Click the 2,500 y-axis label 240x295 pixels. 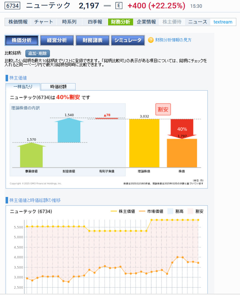pos(18,287)
